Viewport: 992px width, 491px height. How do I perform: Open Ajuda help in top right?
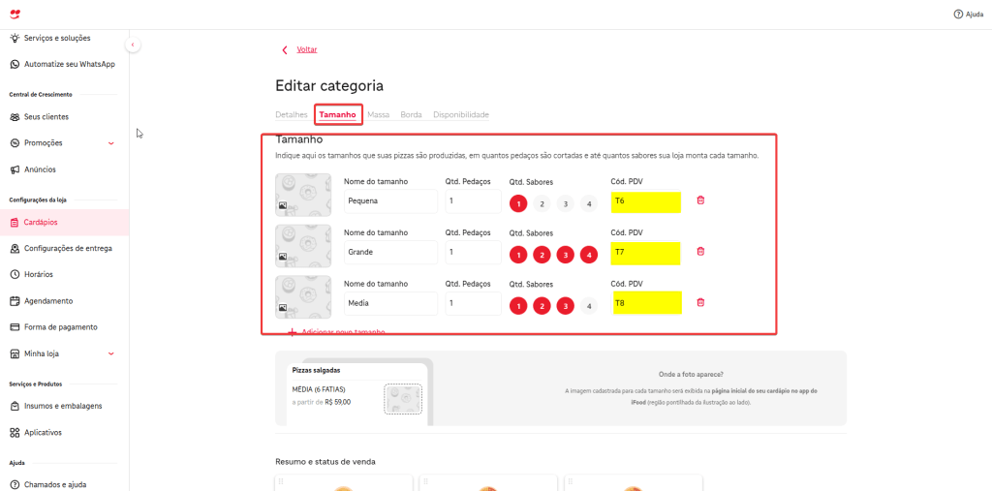pyautogui.click(x=968, y=15)
